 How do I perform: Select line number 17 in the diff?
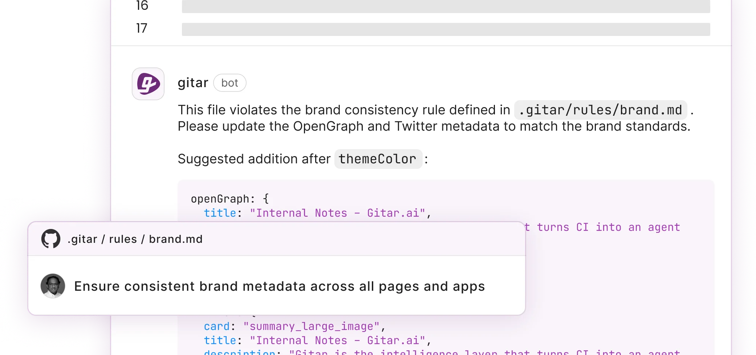(142, 28)
